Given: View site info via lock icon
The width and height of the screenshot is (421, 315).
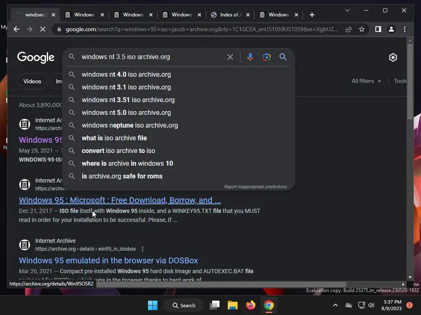Looking at the screenshot, I should point(59,29).
